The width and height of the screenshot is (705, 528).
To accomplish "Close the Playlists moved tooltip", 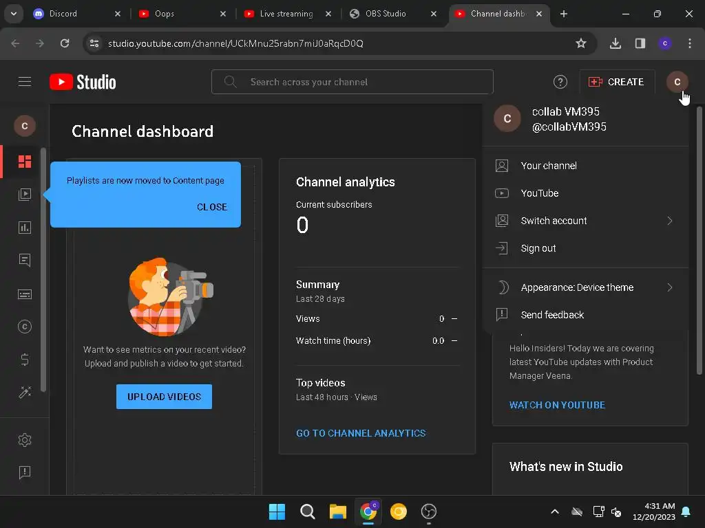I will coord(212,207).
